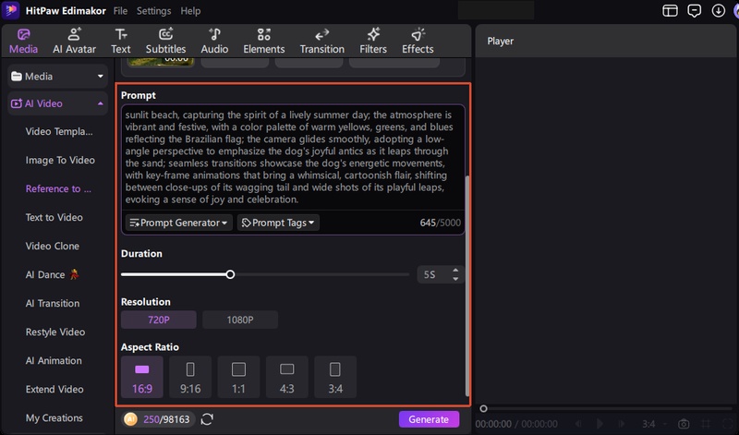Viewport: 739px width, 435px height.
Task: Click the Duration slider handle
Action: click(230, 275)
